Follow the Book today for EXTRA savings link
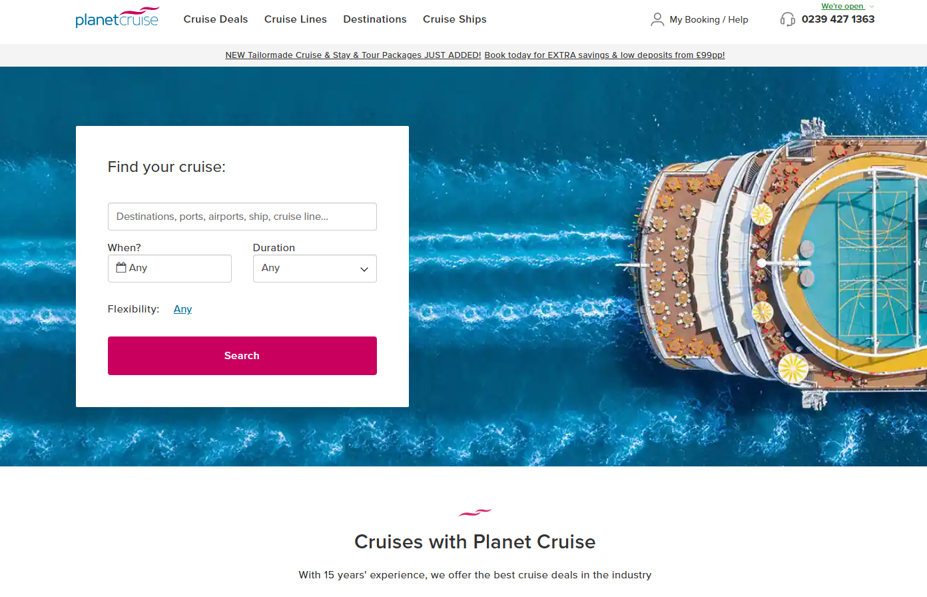Screen dimensions: 927x597 coord(605,55)
